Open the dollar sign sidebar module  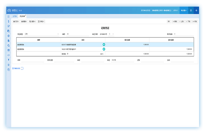click(x=8, y=21)
